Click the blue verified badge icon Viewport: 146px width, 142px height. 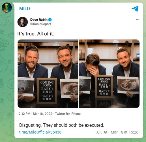[x=50, y=20]
